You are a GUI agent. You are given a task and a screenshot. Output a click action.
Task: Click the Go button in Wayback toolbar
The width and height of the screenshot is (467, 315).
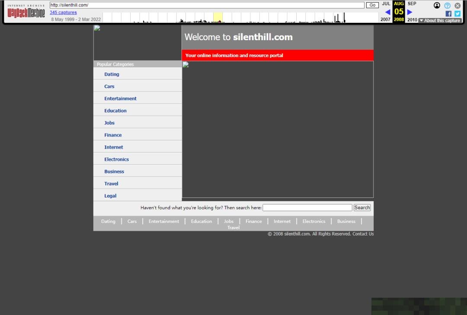point(372,5)
